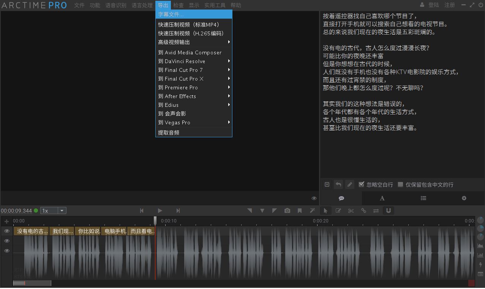This screenshot has width=485, height=289.
Task: Toggle the eye icon in the video preview
Action: (x=314, y=198)
